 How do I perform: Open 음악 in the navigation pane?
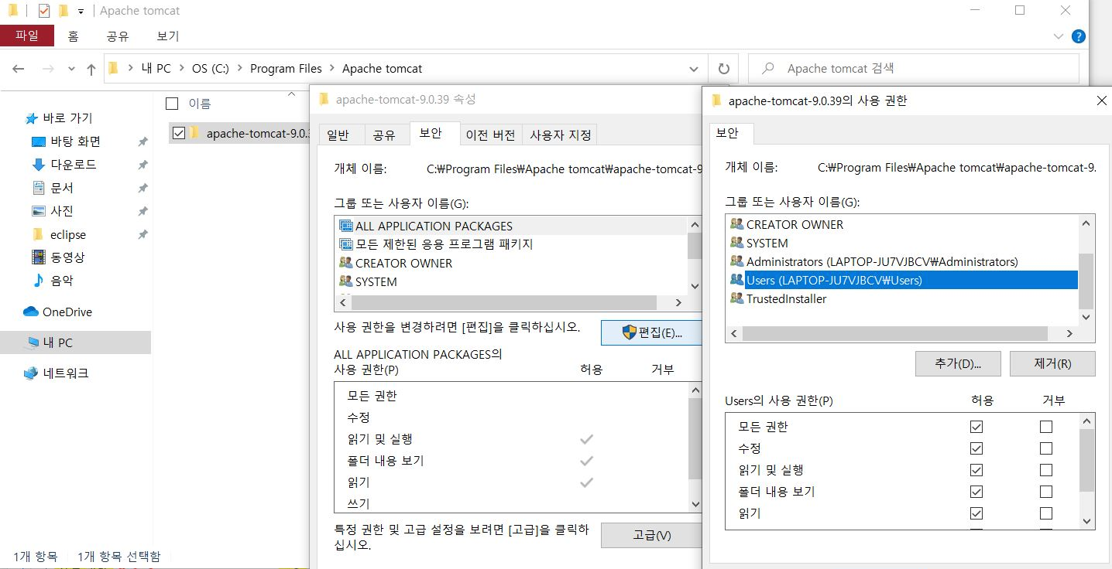click(x=62, y=281)
